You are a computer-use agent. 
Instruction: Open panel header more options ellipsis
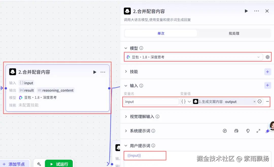(256, 11)
